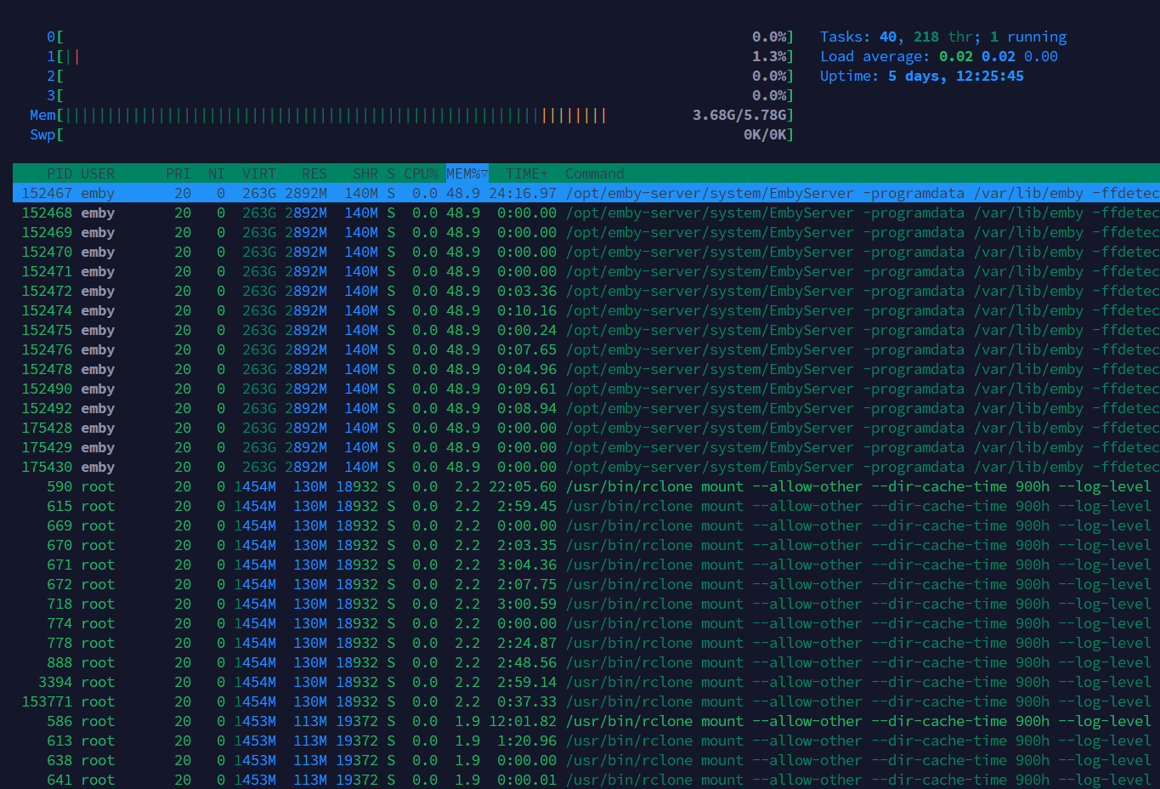
Task: Sort by the MEM% column header
Action: pyautogui.click(x=467, y=173)
